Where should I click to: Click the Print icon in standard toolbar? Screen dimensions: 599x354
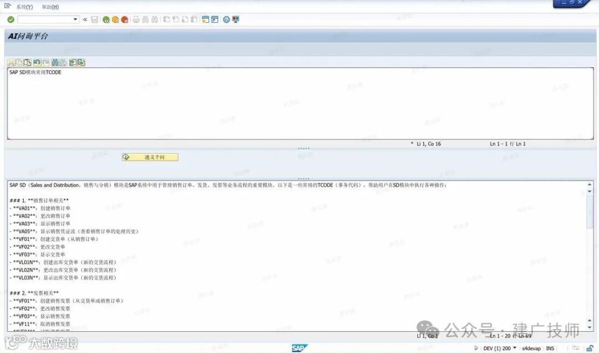pos(136,19)
